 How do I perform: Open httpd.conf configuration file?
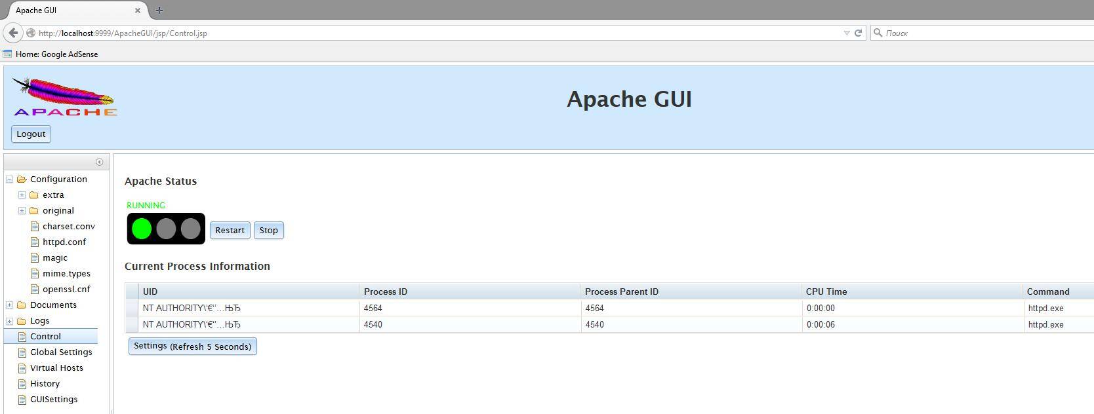[x=64, y=242]
